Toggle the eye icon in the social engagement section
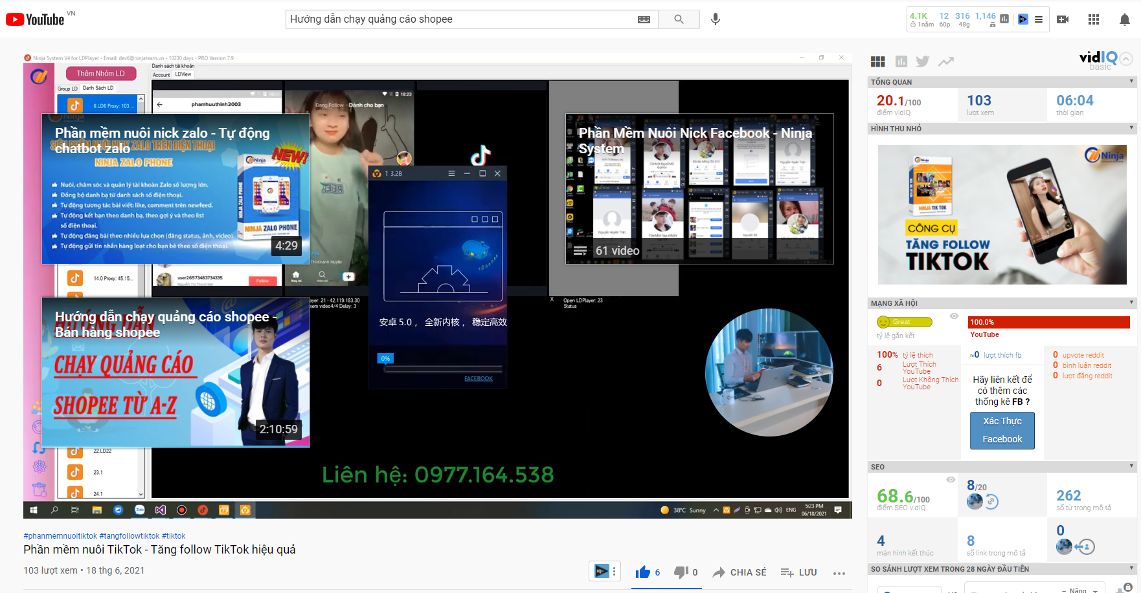 [x=954, y=316]
